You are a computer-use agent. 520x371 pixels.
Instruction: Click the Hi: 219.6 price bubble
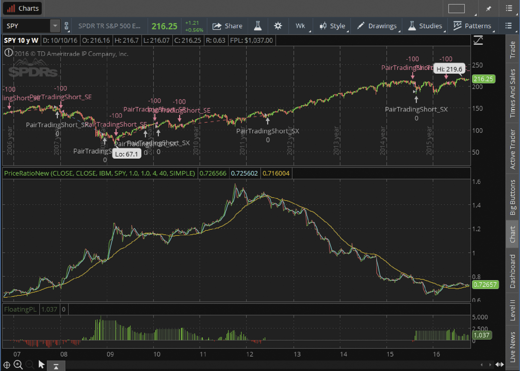[449, 69]
